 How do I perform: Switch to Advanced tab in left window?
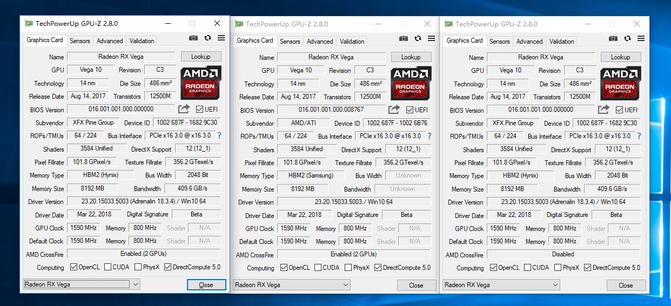(110, 41)
